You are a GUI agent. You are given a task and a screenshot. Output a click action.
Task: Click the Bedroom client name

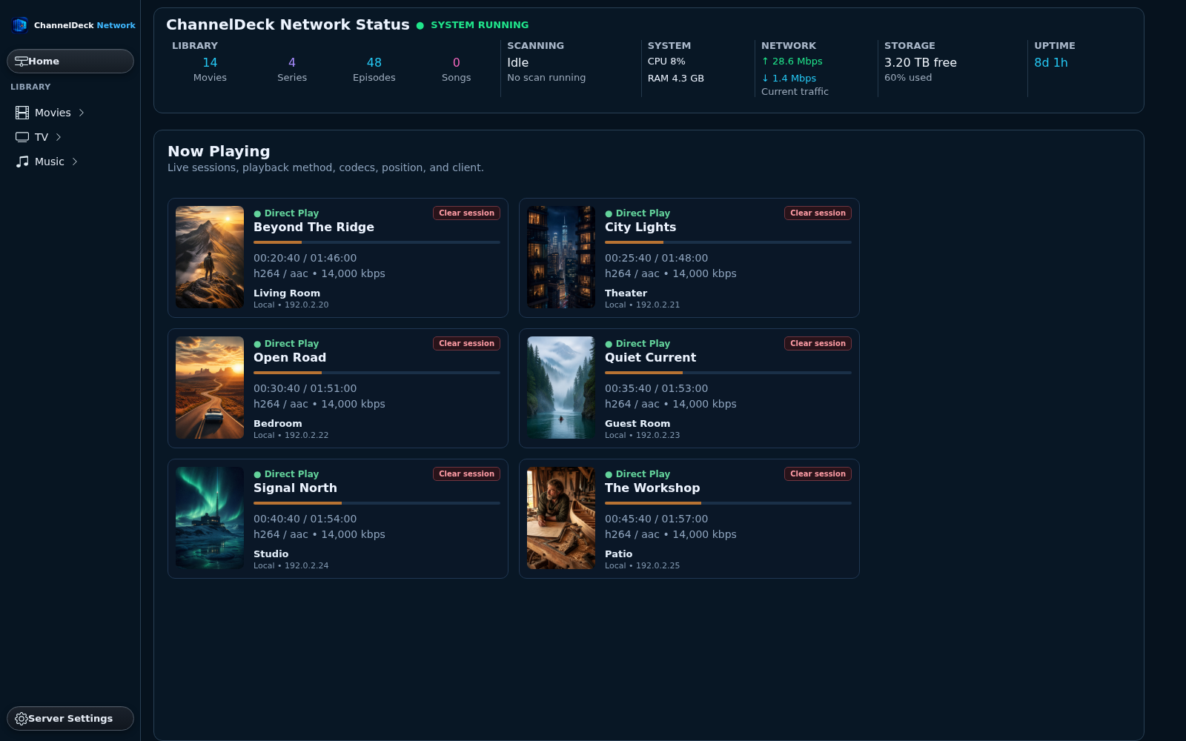[x=278, y=424]
